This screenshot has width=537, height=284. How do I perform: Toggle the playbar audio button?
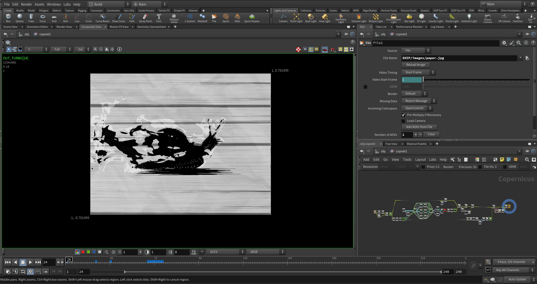[x=15, y=271]
